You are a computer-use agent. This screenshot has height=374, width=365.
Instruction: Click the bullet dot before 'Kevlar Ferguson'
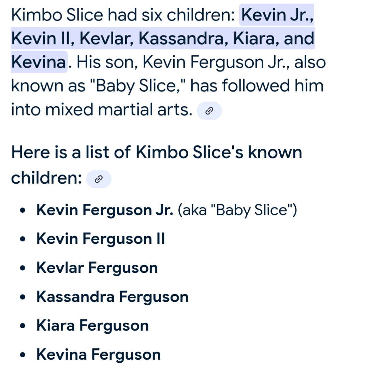coord(23,268)
